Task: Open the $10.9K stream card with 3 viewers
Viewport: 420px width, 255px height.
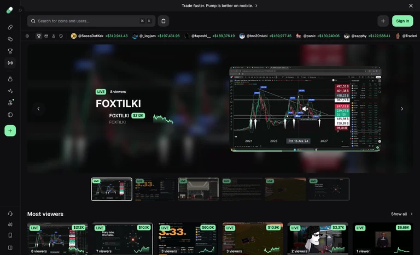Action: pyautogui.click(x=253, y=239)
